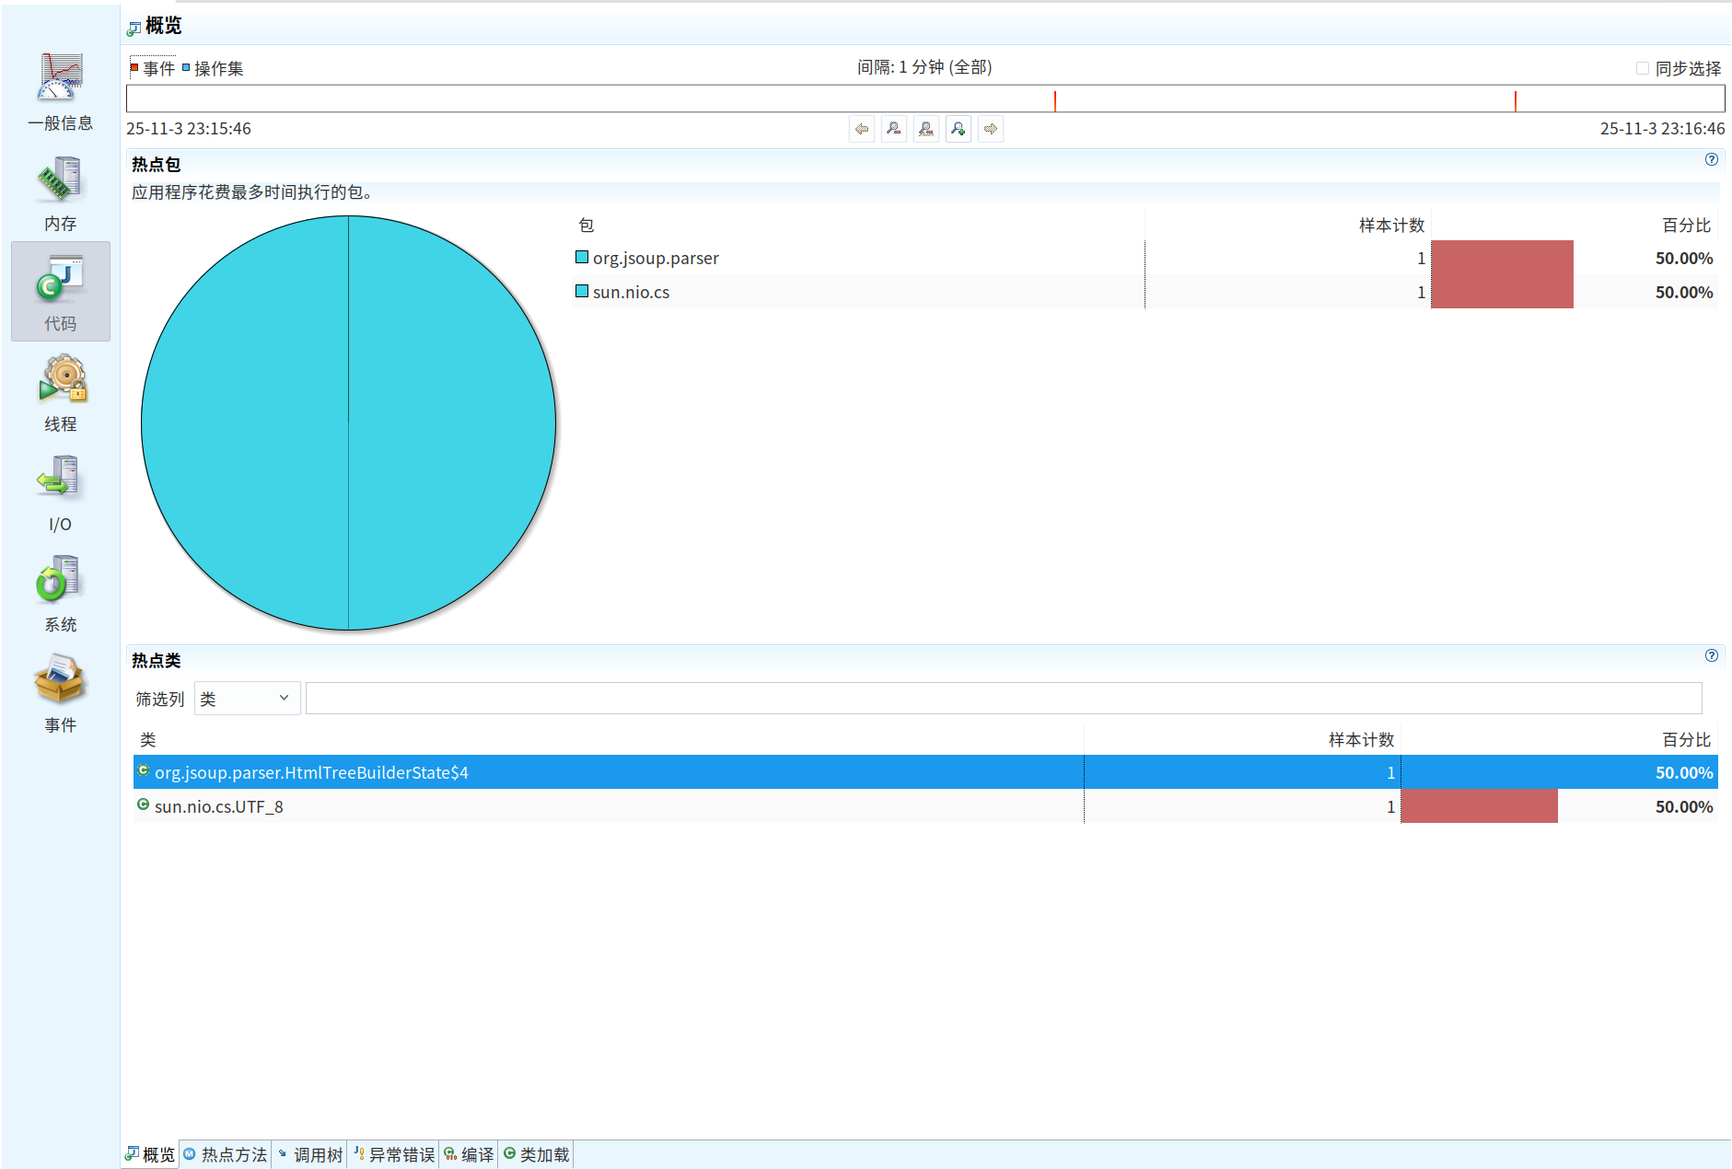The height and width of the screenshot is (1169, 1732).
Task: Click the 热点包 help question mark
Action: coord(1711,159)
